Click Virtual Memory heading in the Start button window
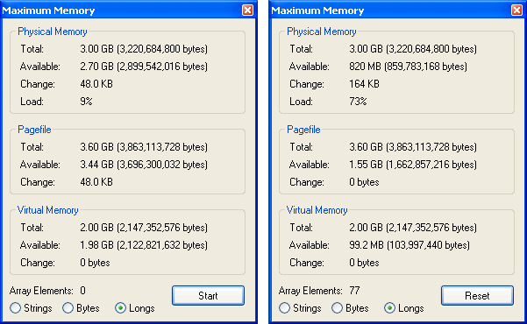This screenshot has width=527, height=324. [47, 210]
